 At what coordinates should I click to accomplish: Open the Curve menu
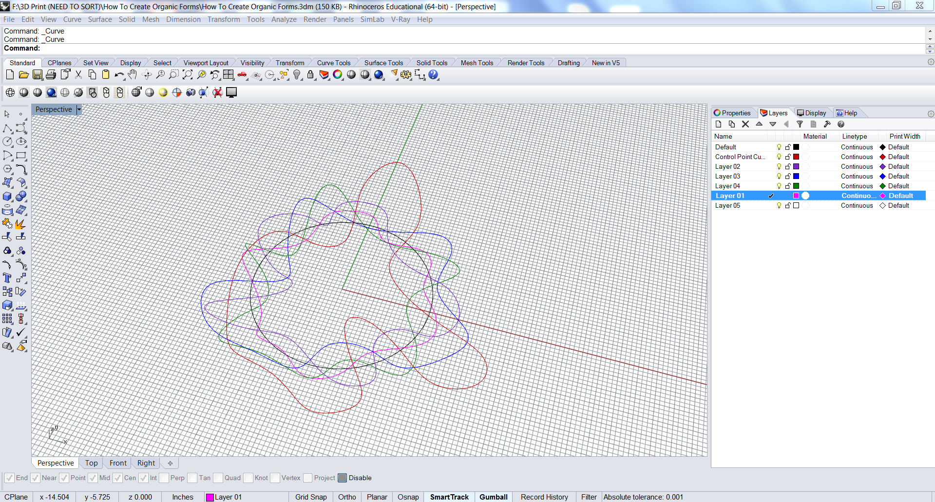point(72,19)
